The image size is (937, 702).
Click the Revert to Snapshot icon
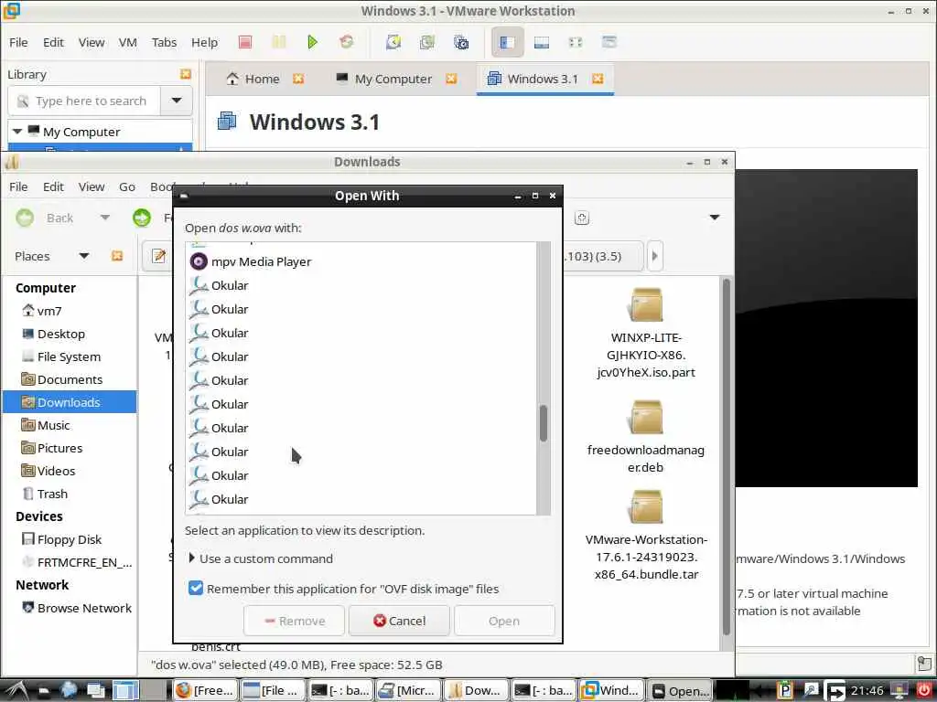click(x=427, y=42)
